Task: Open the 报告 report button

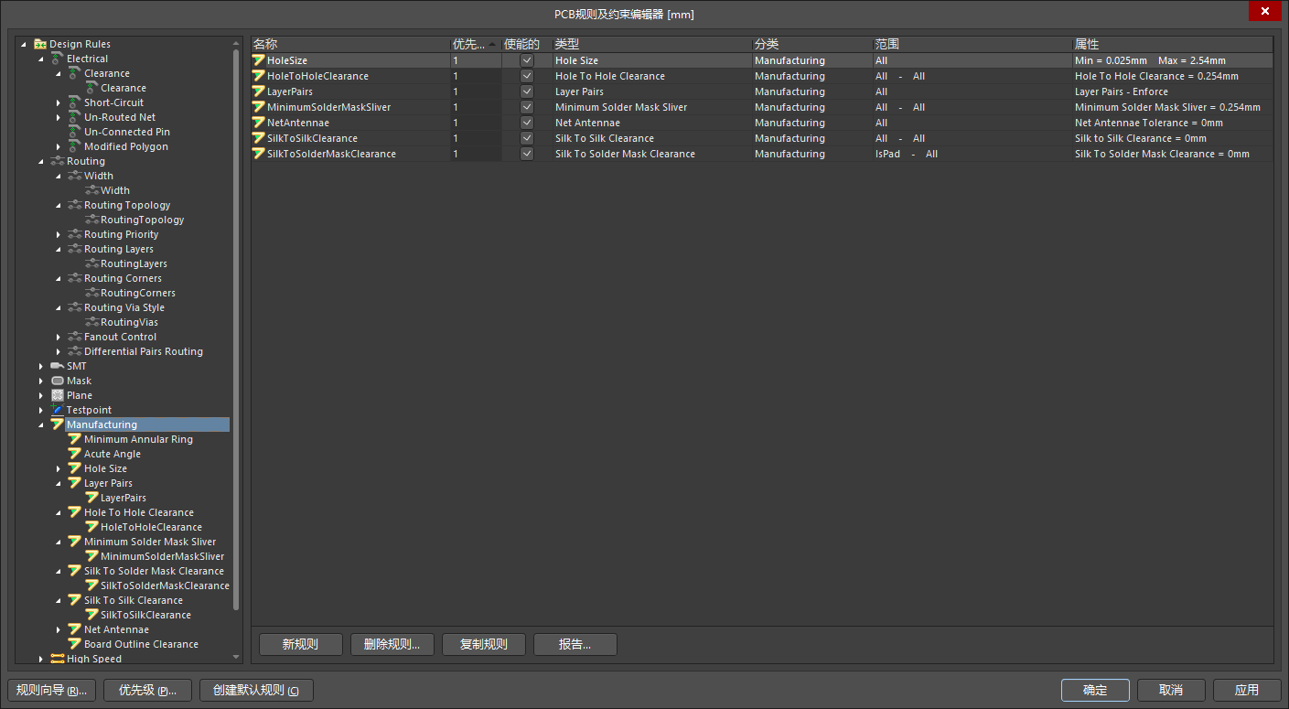Action: click(x=575, y=644)
